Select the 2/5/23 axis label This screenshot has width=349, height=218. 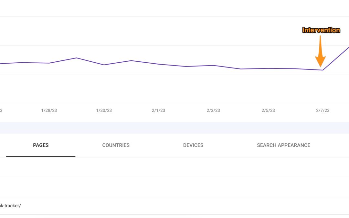coord(268,110)
